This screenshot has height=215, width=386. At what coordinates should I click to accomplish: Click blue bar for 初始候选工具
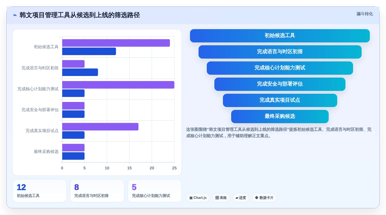tap(89, 51)
